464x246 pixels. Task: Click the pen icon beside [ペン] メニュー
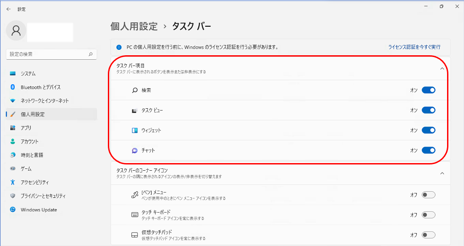pyautogui.click(x=135, y=195)
